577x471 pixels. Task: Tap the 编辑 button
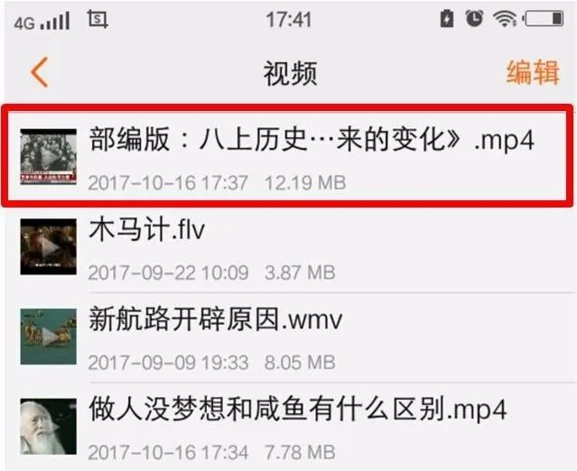coord(533,72)
